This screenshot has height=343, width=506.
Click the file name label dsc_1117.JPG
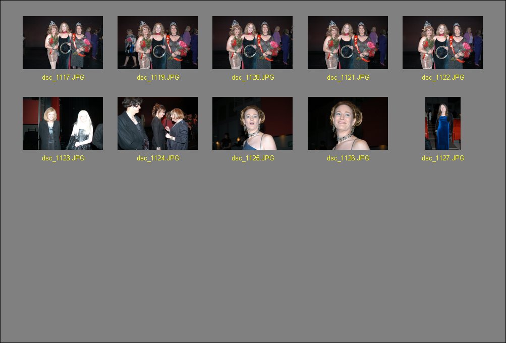coord(63,78)
